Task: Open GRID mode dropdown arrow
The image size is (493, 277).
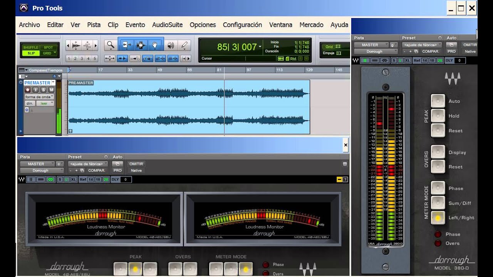Action: coord(55,53)
